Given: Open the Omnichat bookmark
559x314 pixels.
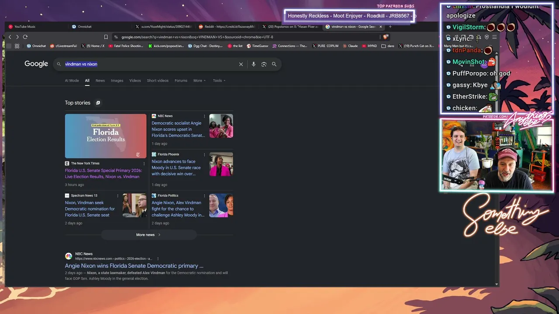Looking at the screenshot, I should pyautogui.click(x=36, y=46).
